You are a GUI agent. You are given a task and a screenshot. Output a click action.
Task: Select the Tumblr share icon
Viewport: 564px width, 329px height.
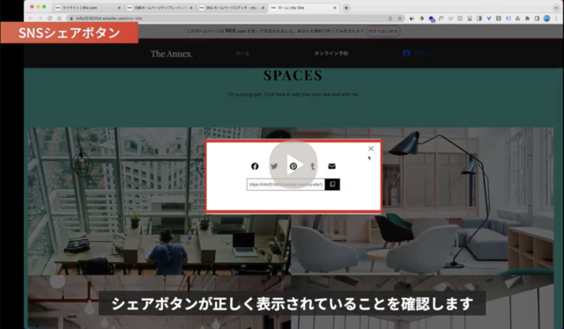click(x=313, y=166)
